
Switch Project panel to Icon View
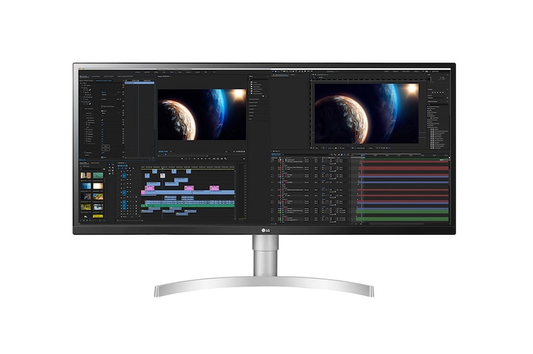coord(87,221)
